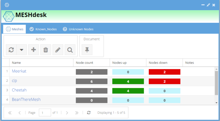Click Cheetah's node count value 4

pyautogui.click(x=92, y=91)
